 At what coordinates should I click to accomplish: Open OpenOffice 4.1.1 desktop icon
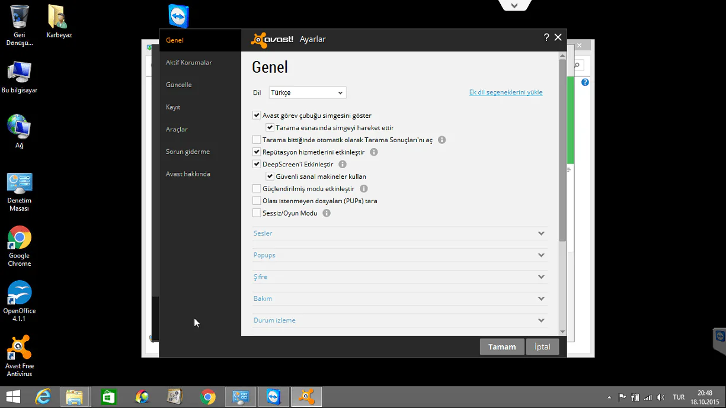pyautogui.click(x=19, y=301)
